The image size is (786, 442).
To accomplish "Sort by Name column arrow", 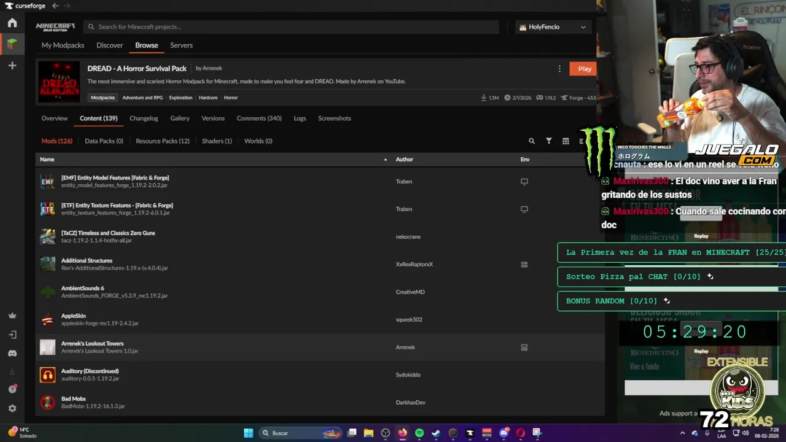I will (x=386, y=160).
